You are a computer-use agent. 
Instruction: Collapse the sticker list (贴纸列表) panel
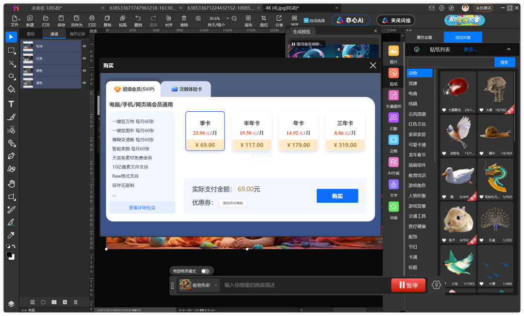click(508, 49)
